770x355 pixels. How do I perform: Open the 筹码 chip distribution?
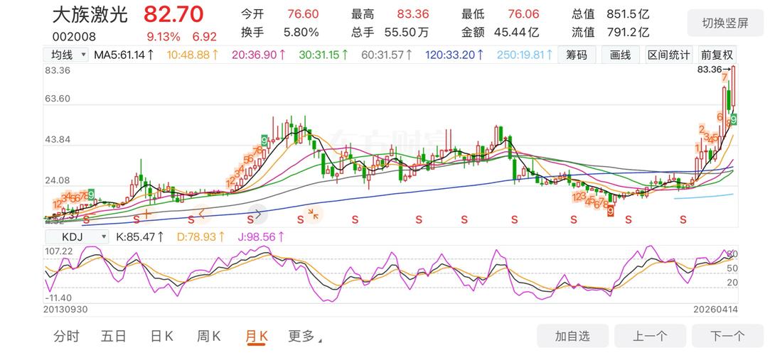[577, 55]
